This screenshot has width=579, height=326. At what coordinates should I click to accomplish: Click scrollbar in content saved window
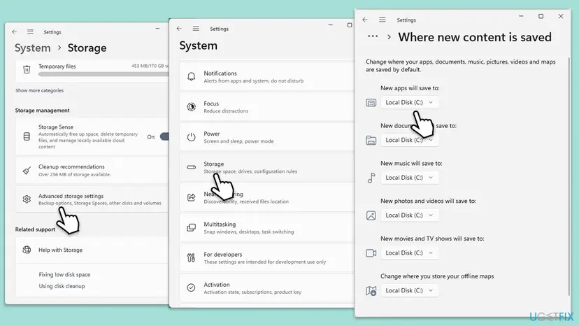point(569,177)
